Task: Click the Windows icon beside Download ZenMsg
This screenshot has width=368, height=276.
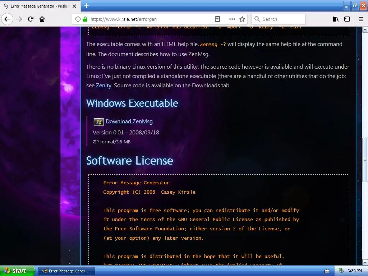Action: pyautogui.click(x=98, y=121)
